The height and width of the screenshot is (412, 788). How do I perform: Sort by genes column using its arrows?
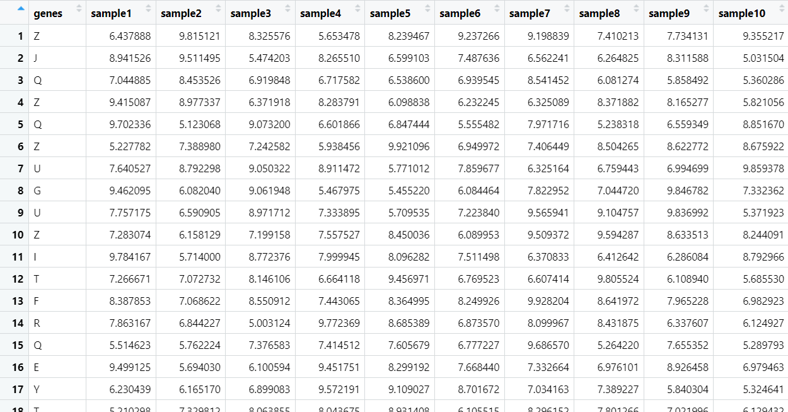(79, 9)
